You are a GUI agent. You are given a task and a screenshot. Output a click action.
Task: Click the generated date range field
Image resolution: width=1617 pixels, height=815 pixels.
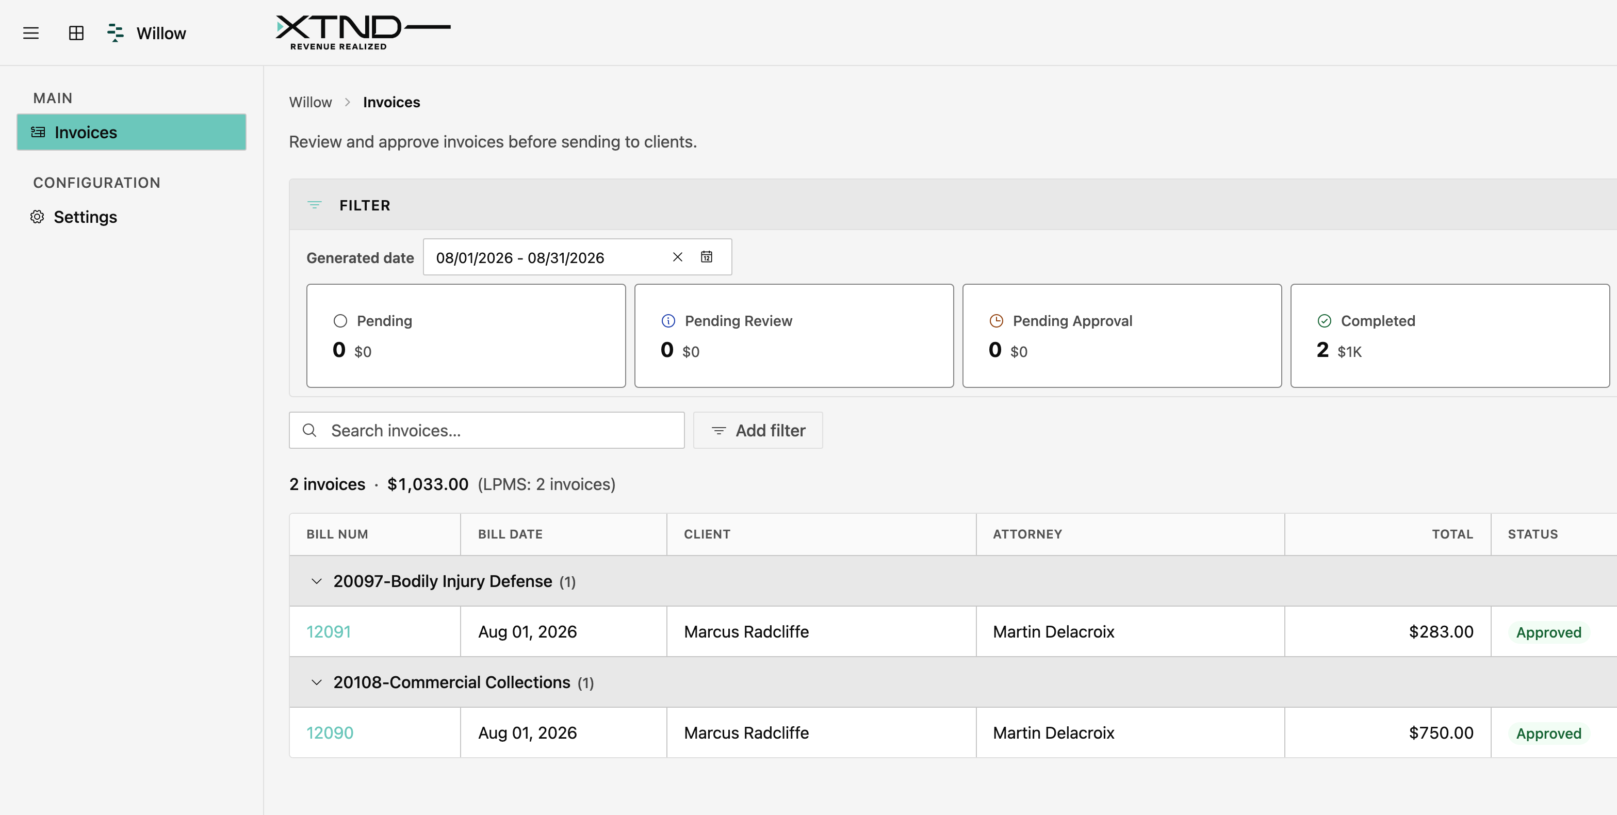(577, 257)
